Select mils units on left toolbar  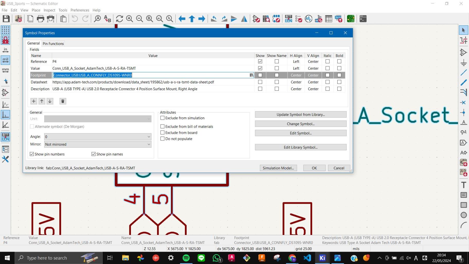(x=5, y=60)
